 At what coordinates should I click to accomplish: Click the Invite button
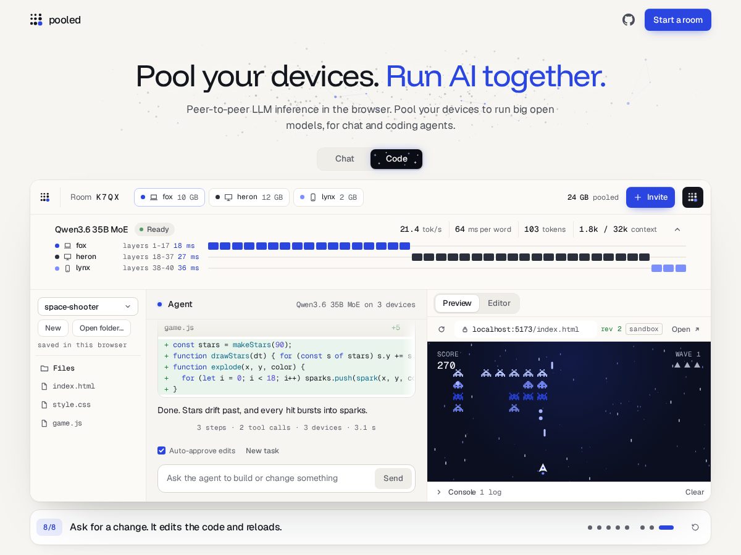pos(650,197)
